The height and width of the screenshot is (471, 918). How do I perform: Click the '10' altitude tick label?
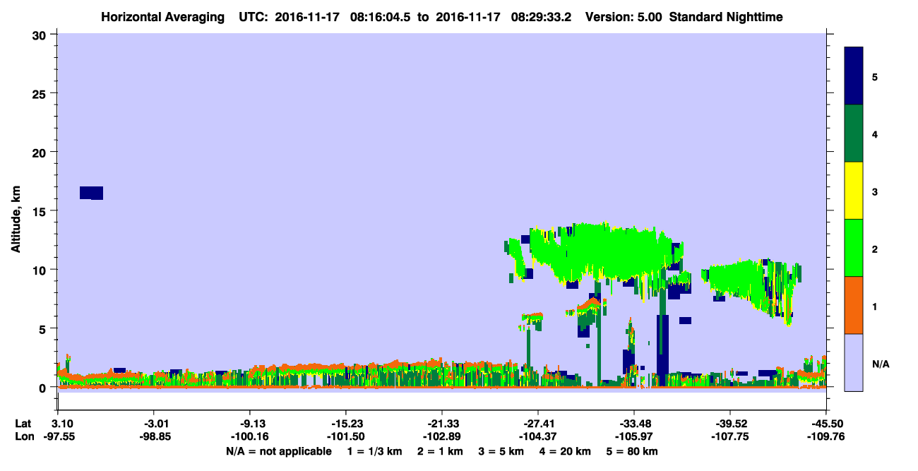tap(41, 270)
